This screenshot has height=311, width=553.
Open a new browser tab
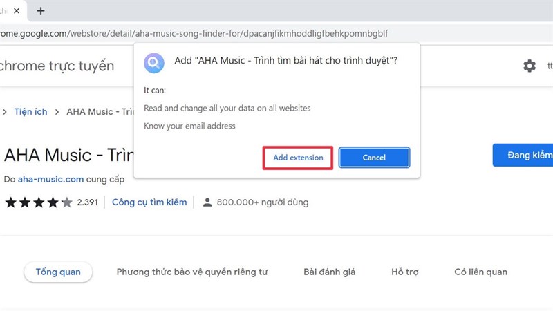click(41, 11)
